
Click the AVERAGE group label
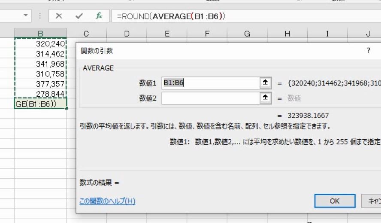(x=98, y=68)
